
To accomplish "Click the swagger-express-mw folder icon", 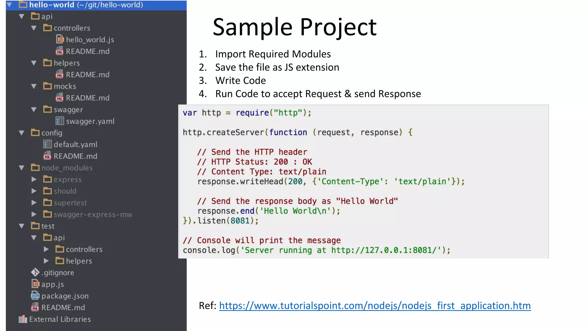I will click(47, 214).
